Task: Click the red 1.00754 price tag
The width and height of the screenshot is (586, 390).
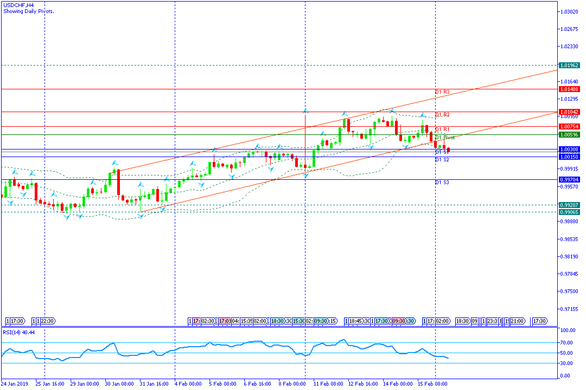Action: click(x=569, y=127)
